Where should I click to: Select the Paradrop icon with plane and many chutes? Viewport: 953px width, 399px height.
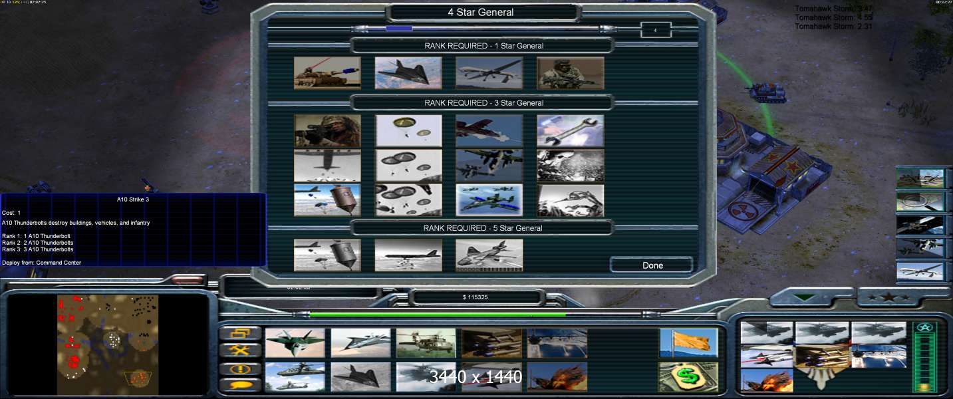[x=408, y=200]
